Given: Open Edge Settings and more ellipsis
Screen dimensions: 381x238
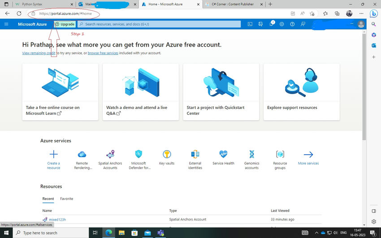Looking at the screenshot, I should [361, 13].
